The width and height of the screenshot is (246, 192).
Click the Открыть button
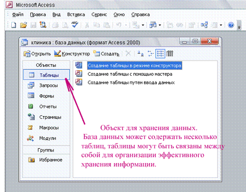[37, 53]
